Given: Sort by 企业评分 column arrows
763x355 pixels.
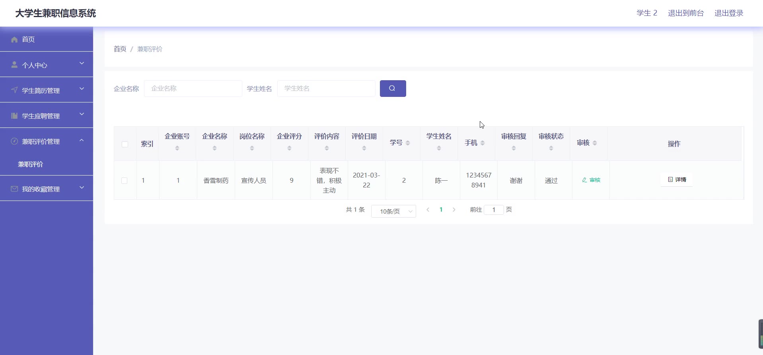Looking at the screenshot, I should [x=289, y=148].
